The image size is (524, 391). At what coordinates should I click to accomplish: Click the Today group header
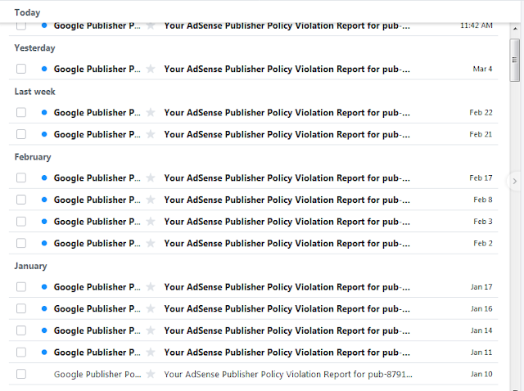point(27,13)
